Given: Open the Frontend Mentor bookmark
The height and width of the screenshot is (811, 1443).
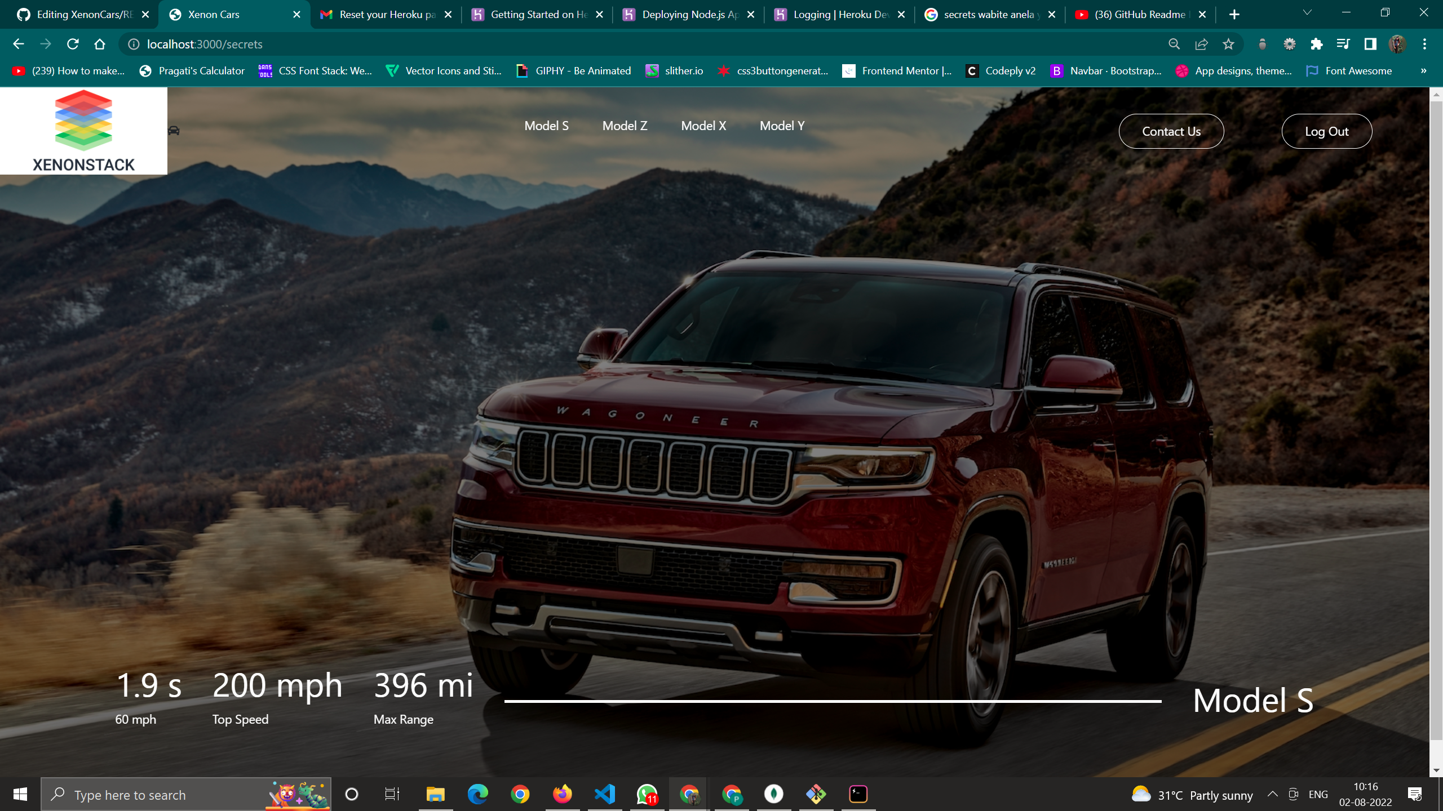Looking at the screenshot, I should [896, 71].
